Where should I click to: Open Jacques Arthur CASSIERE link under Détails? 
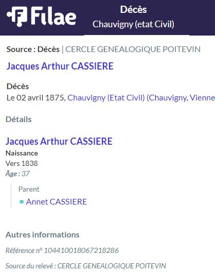point(59,141)
